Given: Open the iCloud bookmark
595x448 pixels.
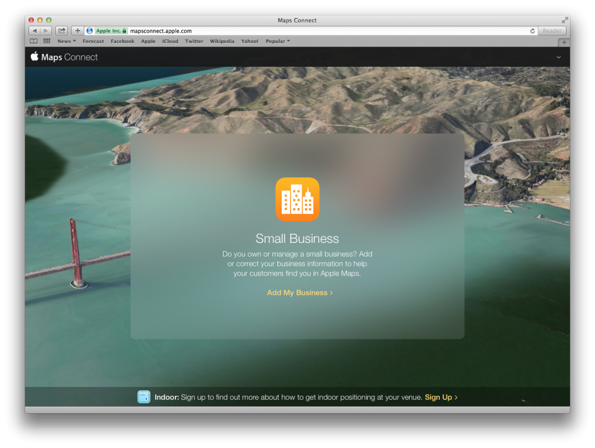Looking at the screenshot, I should [x=170, y=41].
